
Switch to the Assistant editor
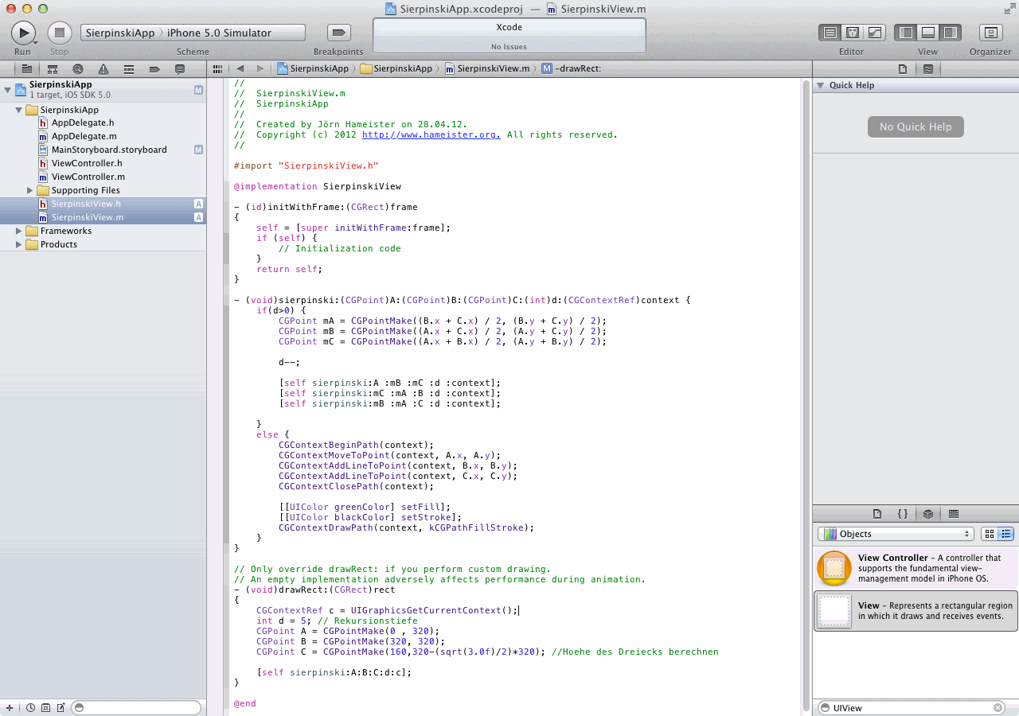(853, 33)
